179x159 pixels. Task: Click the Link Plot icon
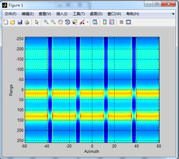[95, 22]
